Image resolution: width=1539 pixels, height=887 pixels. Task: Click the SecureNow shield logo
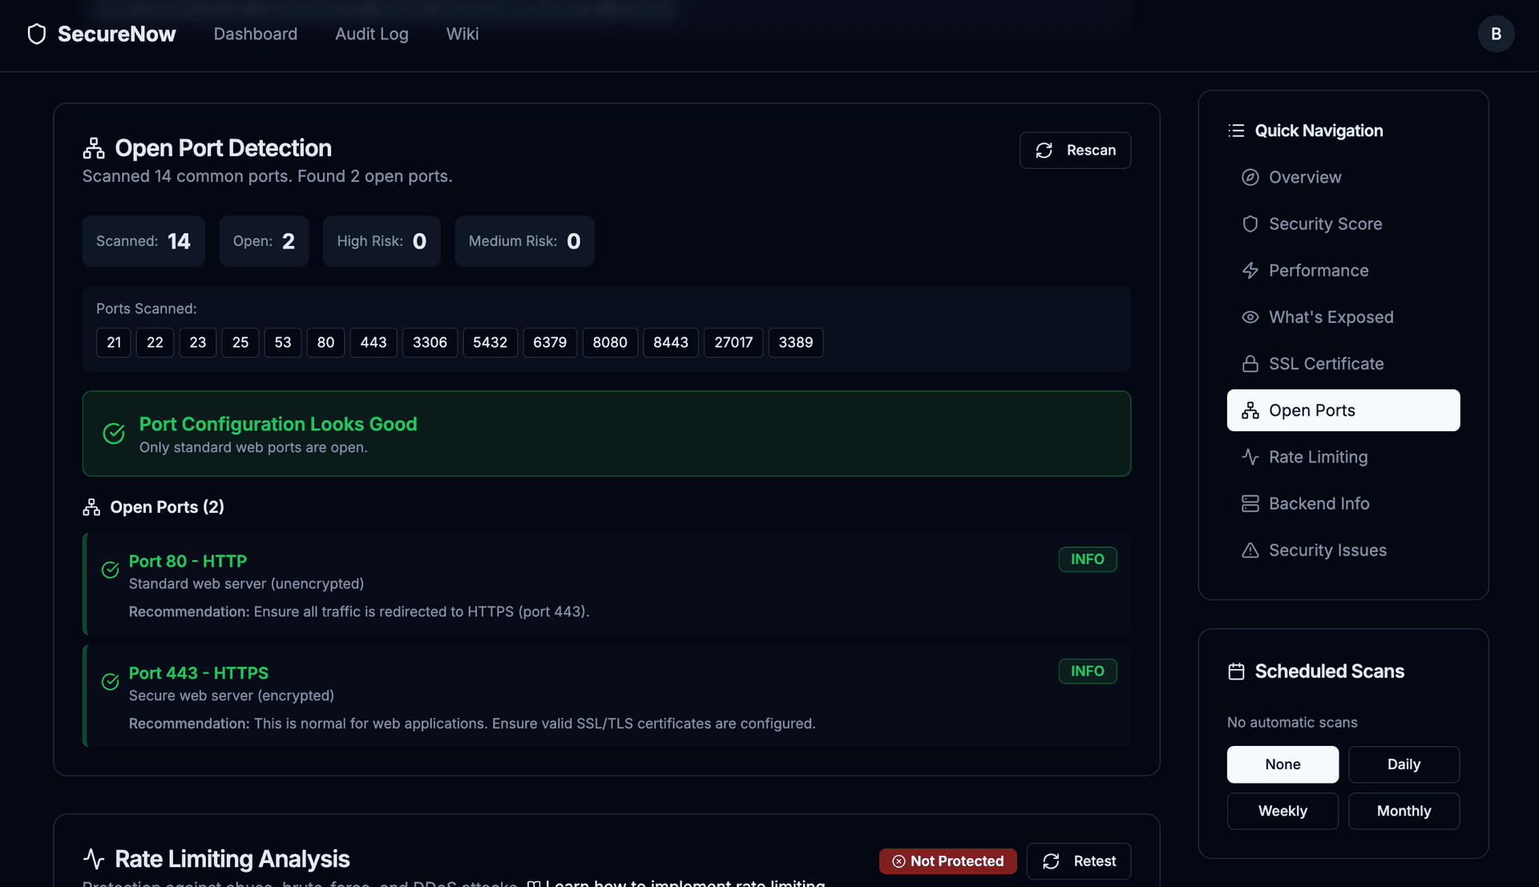tap(36, 34)
